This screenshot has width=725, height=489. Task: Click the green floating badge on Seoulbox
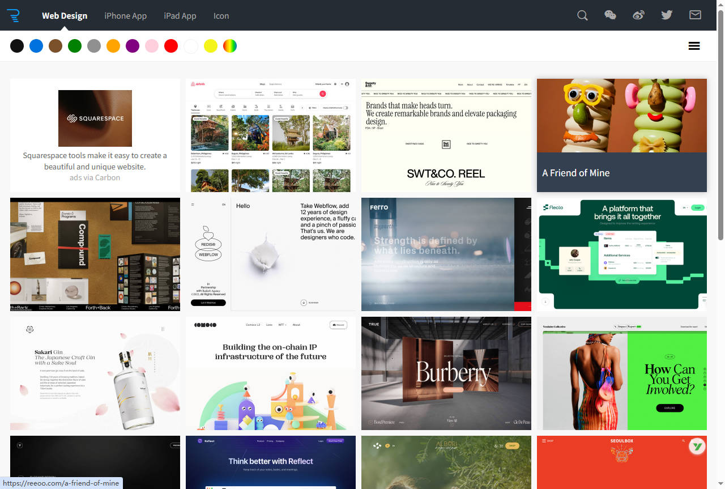697,447
